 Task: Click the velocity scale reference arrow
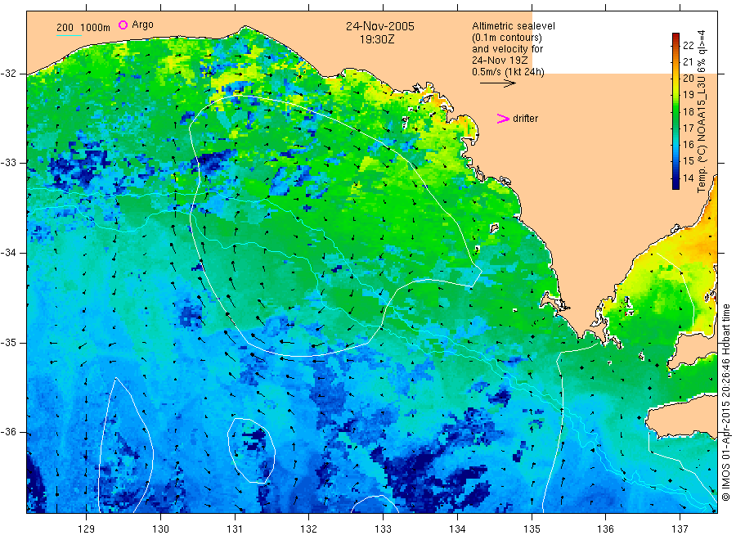point(497,83)
